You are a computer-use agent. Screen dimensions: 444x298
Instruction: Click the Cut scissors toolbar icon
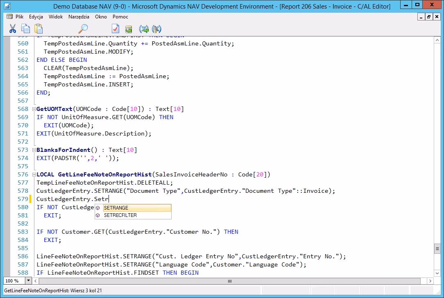(12, 29)
